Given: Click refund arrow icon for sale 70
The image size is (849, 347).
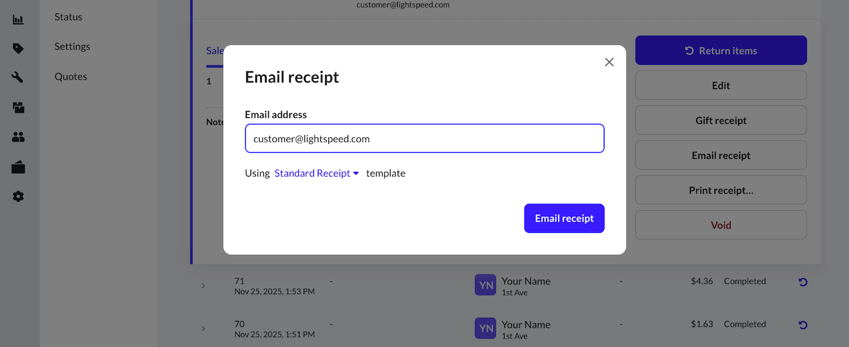Looking at the screenshot, I should (x=803, y=325).
